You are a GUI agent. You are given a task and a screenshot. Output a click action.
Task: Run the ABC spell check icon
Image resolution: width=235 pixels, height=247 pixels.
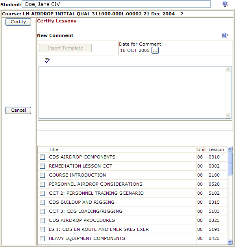tap(47, 60)
